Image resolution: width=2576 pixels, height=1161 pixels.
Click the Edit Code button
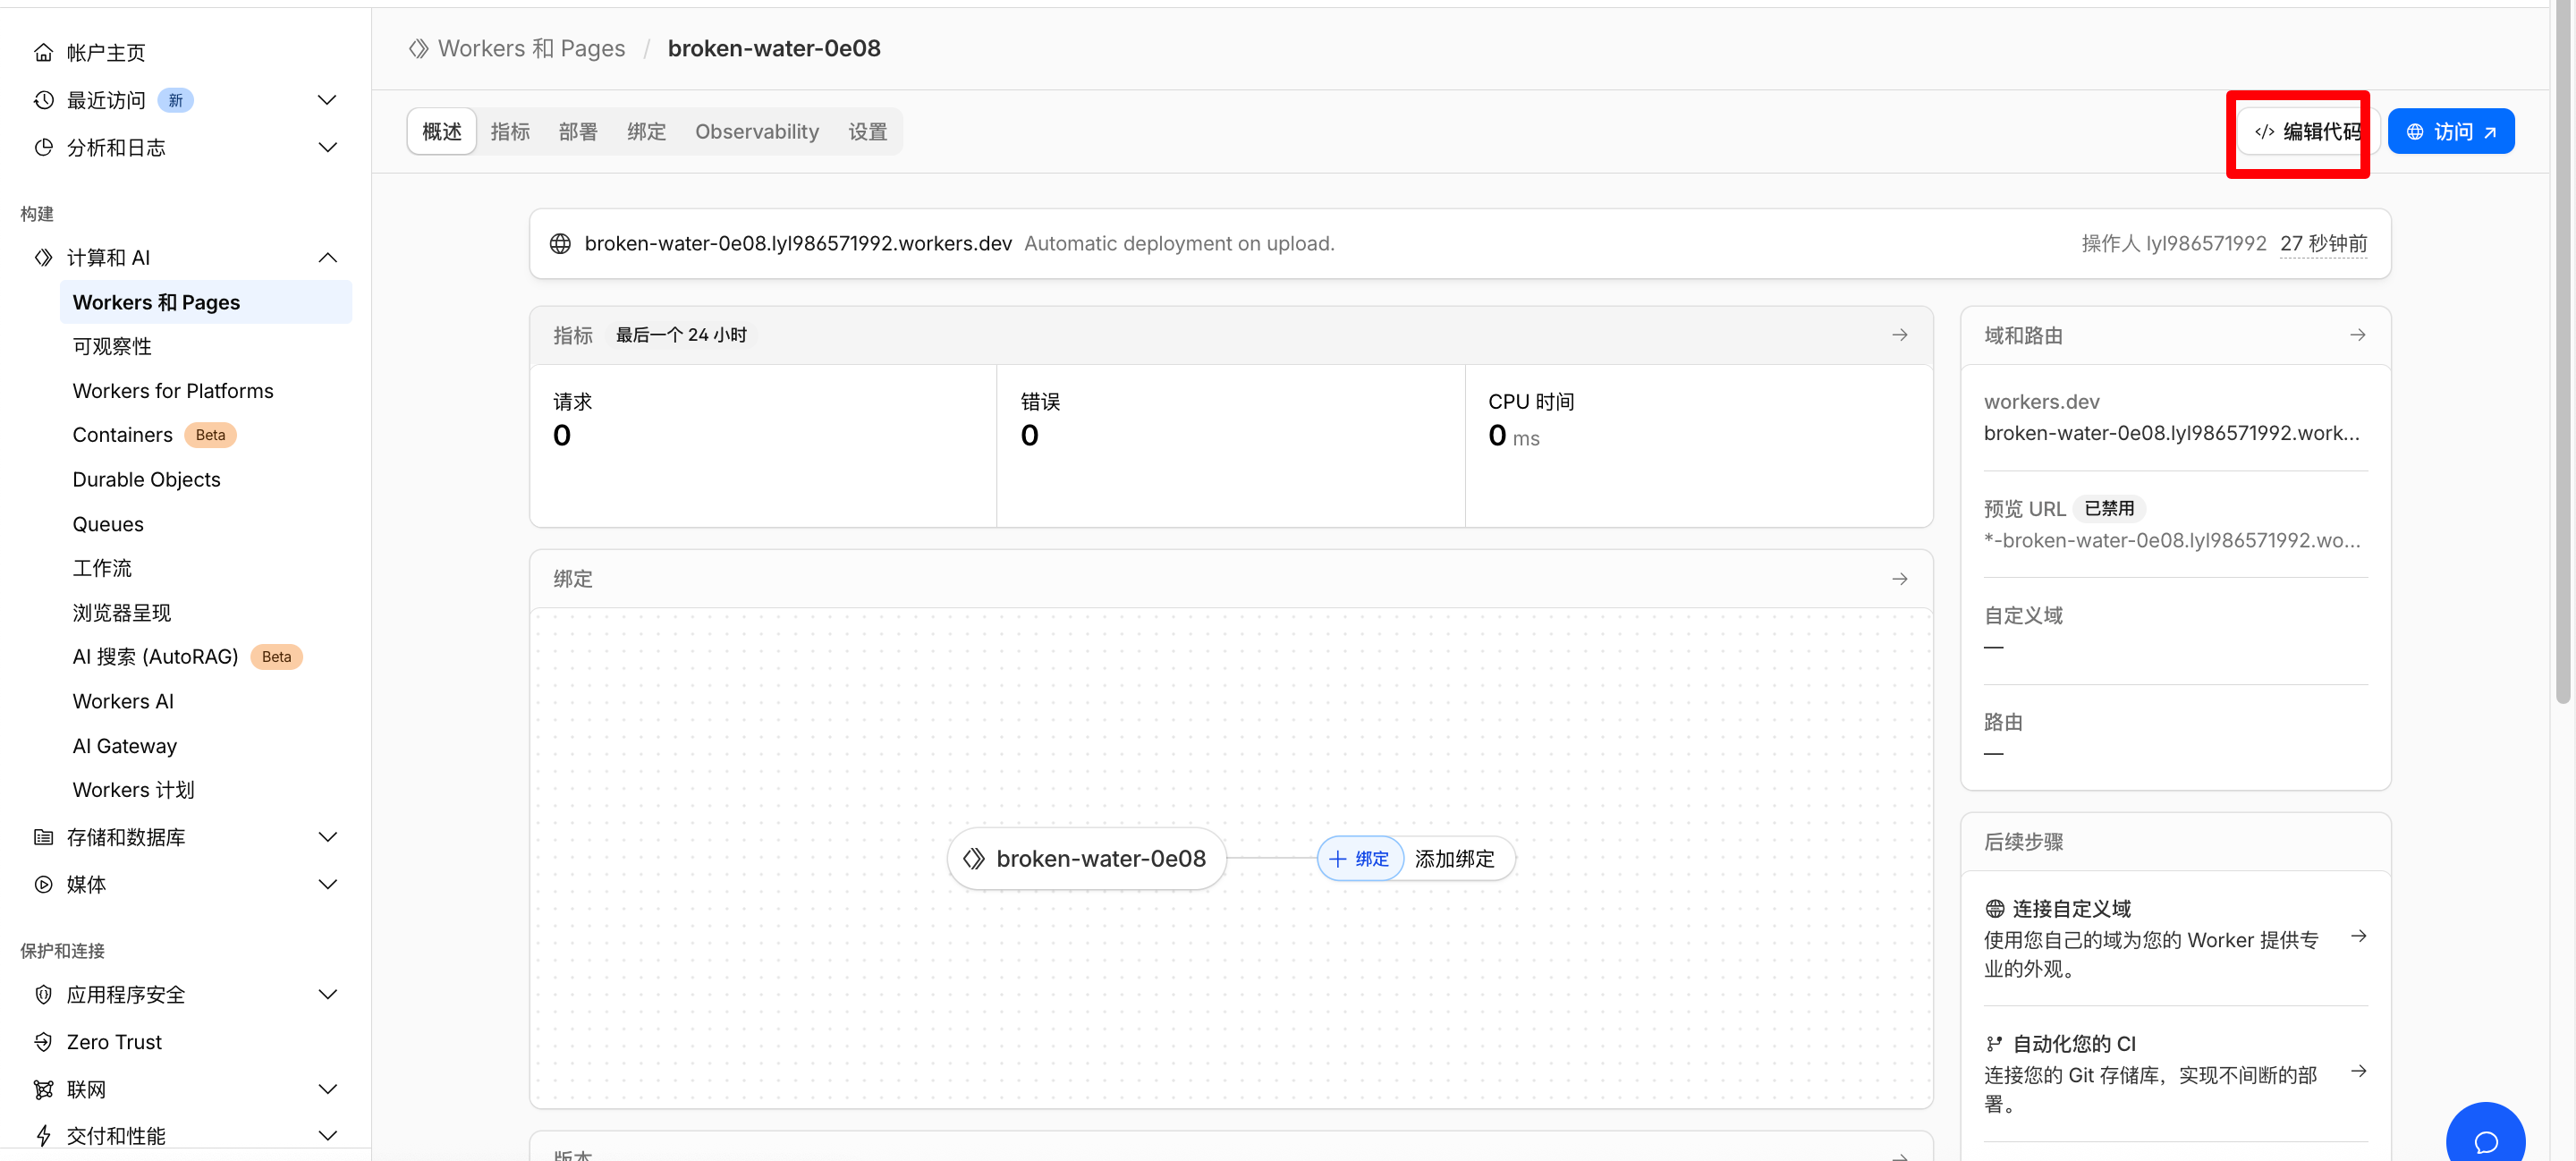2306,132
